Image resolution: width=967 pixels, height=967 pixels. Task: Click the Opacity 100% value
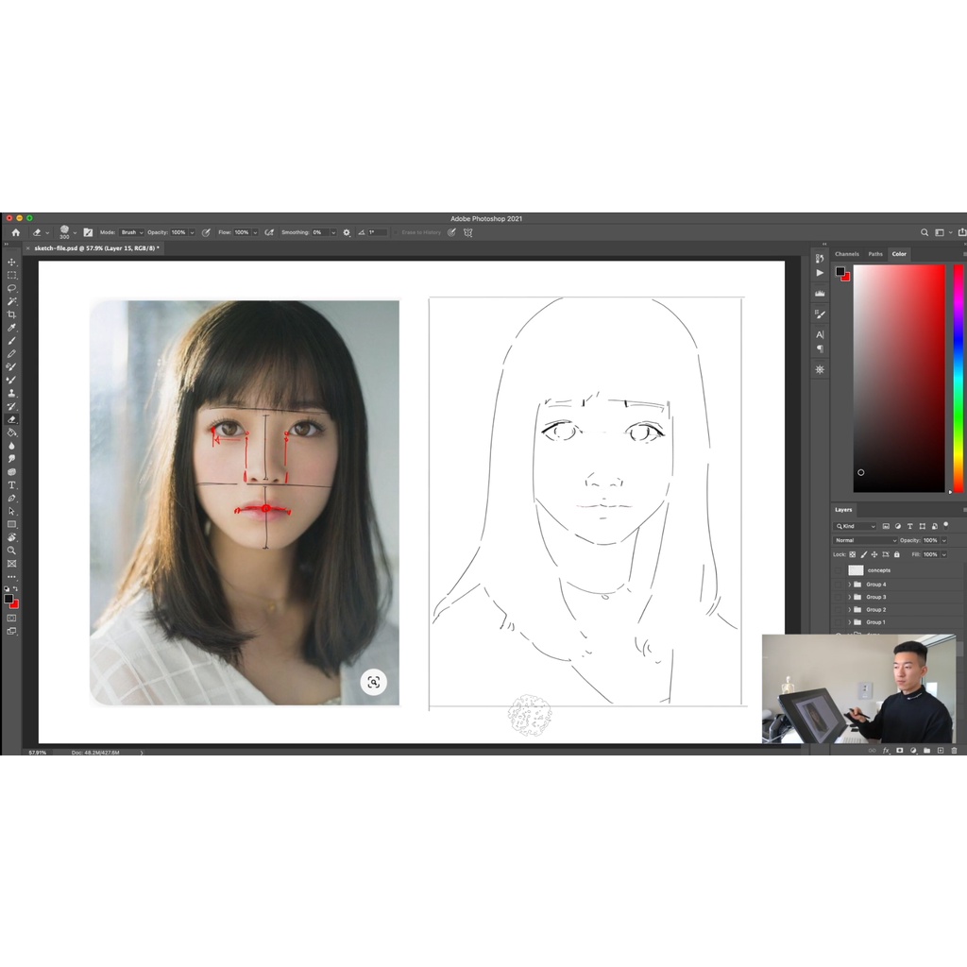point(930,540)
